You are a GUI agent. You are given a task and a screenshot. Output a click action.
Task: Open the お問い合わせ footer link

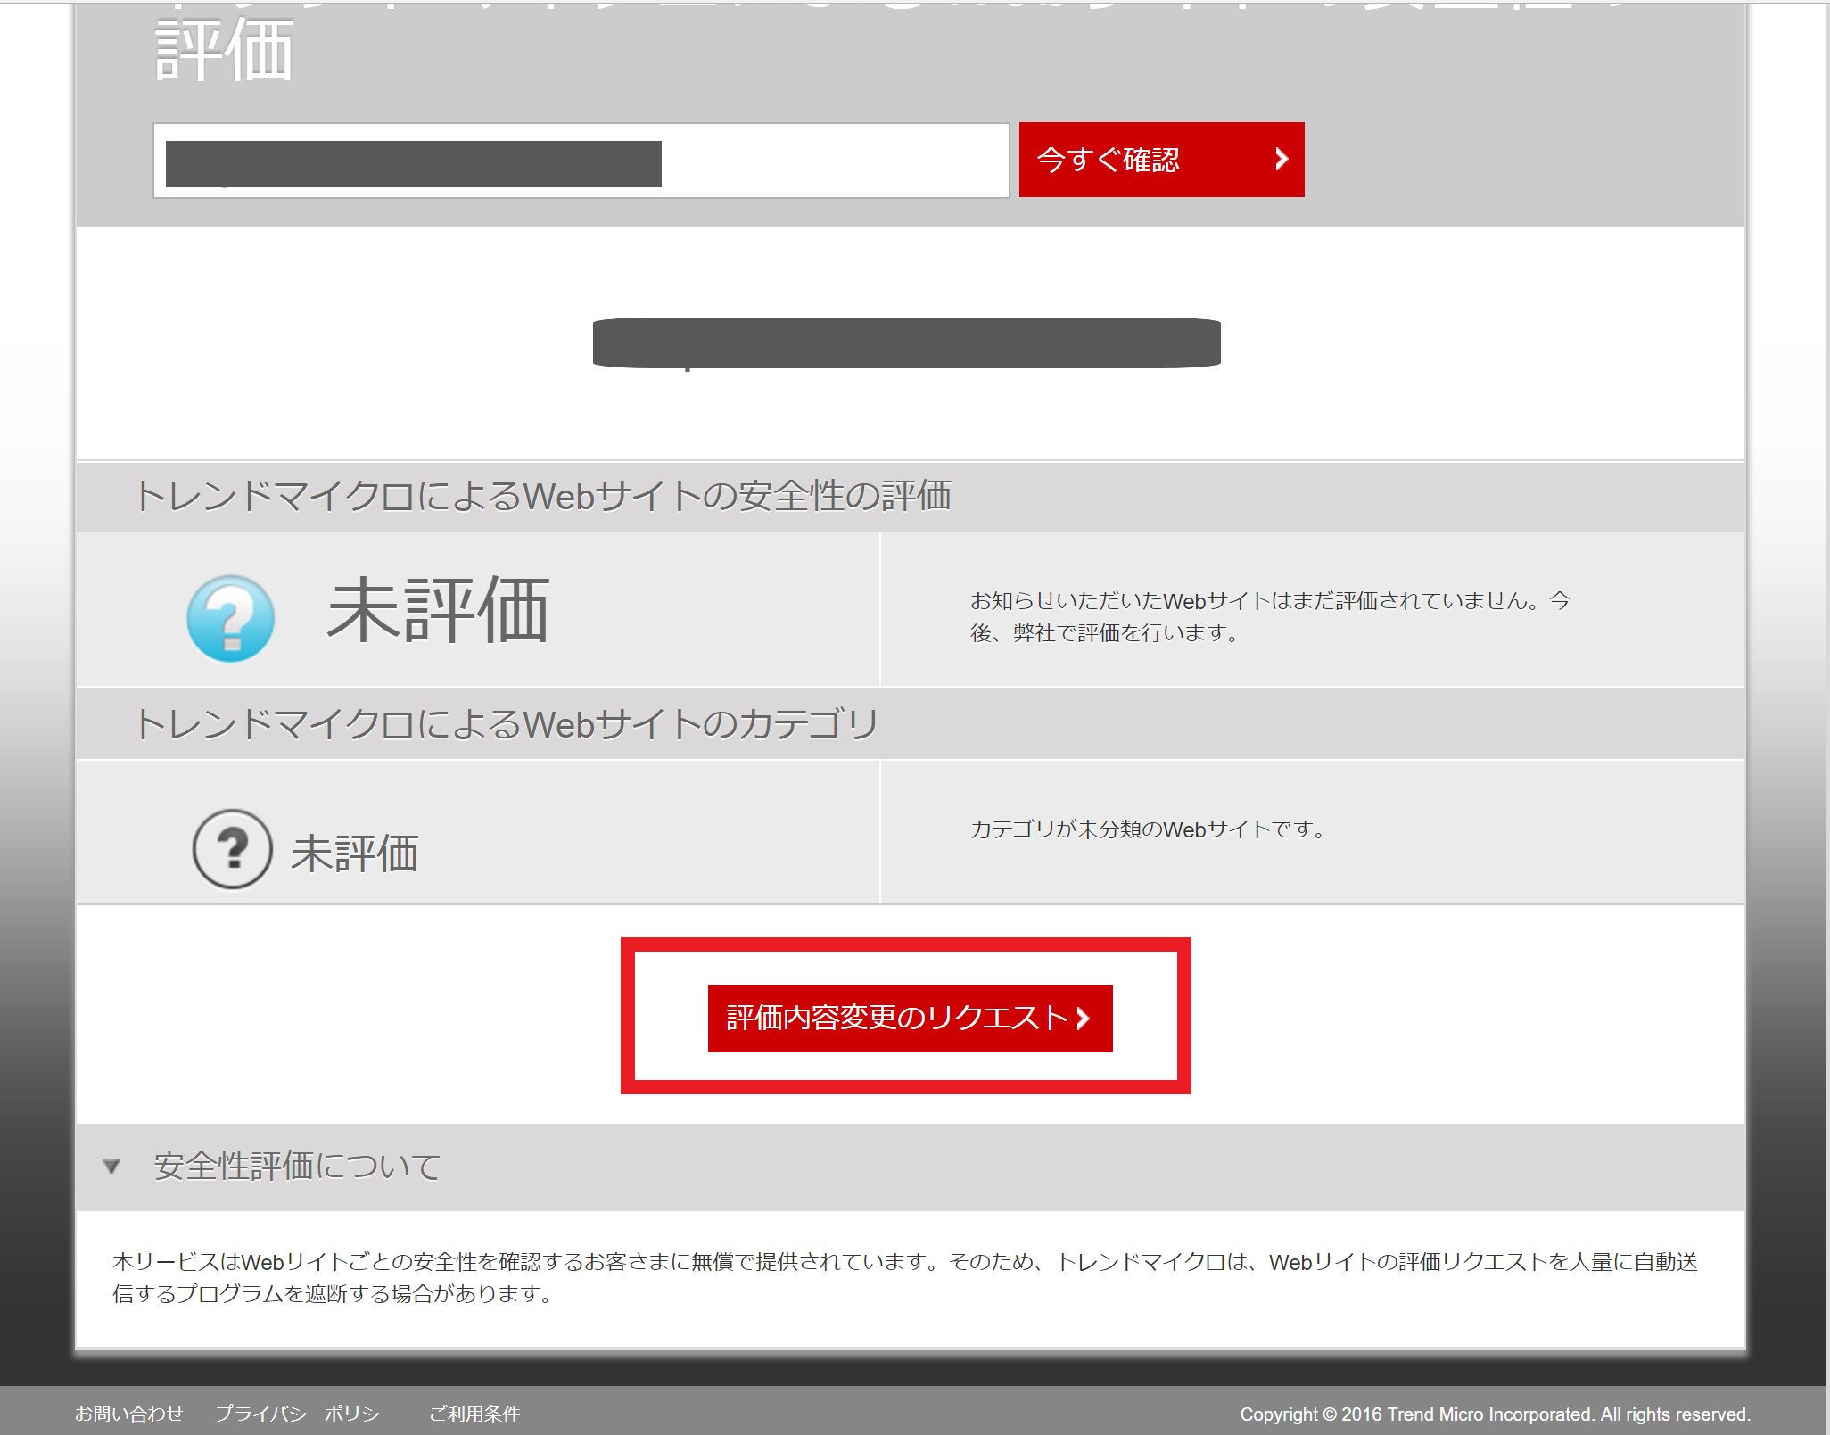pyautogui.click(x=128, y=1414)
